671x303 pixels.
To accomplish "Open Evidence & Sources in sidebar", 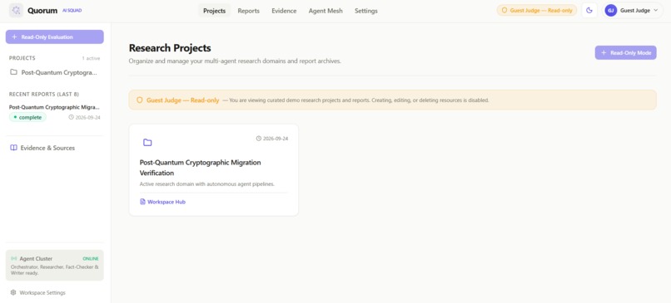I will coord(47,148).
